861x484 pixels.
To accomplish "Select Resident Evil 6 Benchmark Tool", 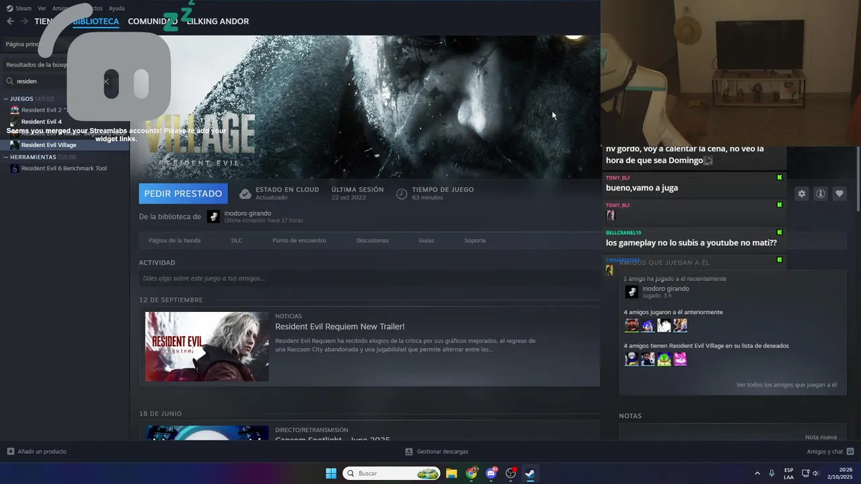I will [65, 169].
